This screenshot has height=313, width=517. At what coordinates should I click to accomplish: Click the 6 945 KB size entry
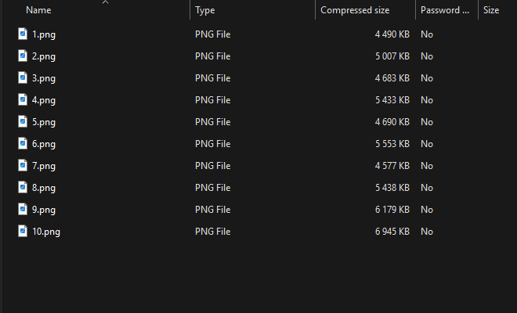click(x=392, y=232)
